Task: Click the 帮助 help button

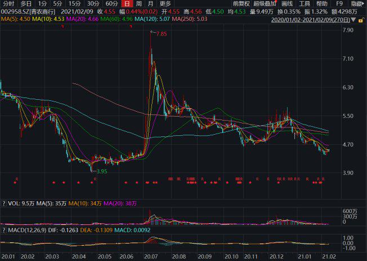Action: pos(321,3)
